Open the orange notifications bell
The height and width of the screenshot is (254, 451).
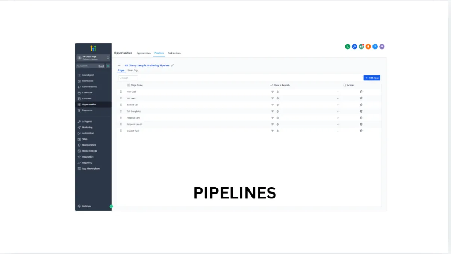click(368, 47)
